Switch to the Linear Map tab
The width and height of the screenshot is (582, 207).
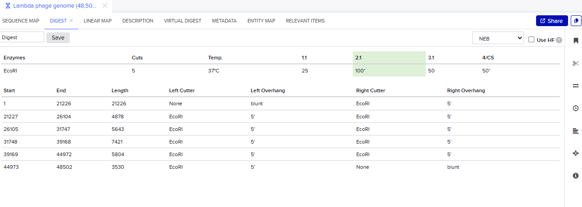(98, 21)
